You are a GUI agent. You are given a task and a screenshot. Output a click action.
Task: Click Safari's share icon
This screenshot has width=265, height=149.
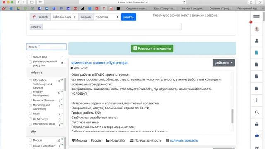click(251, 2)
